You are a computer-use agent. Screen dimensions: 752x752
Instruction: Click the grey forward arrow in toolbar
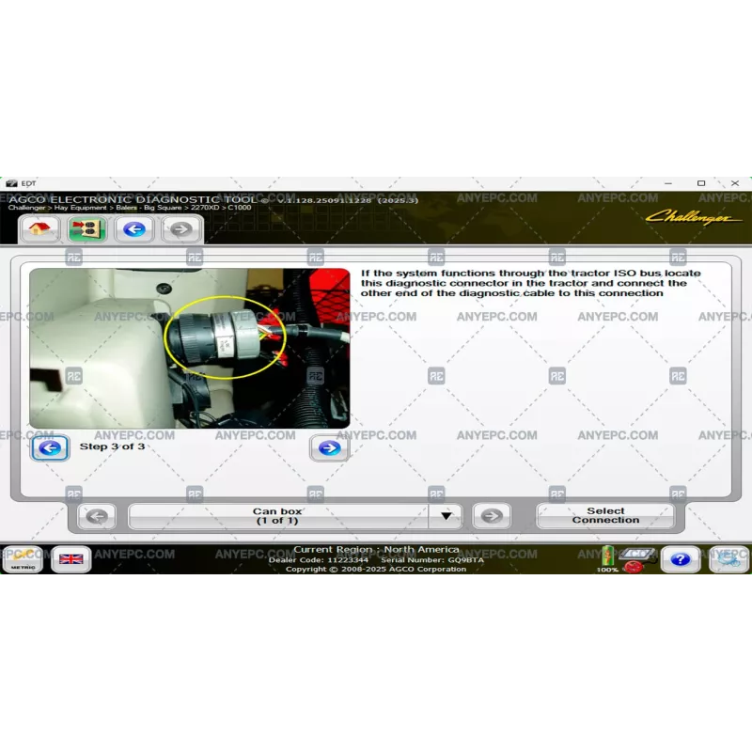click(180, 228)
